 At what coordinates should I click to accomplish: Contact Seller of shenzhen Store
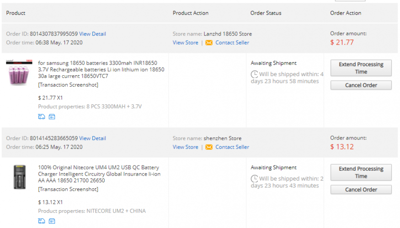pyautogui.click(x=232, y=147)
